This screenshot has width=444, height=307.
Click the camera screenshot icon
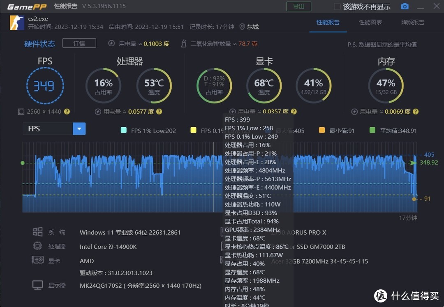[x=405, y=7]
